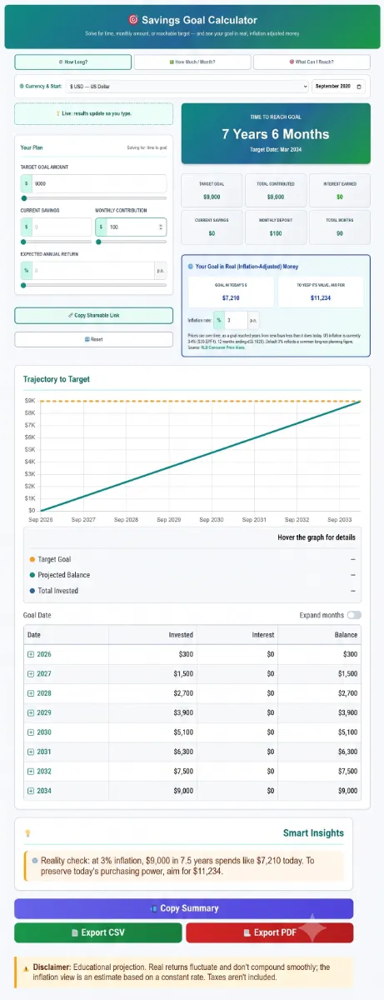Open the USD currency dropdown

pyautogui.click(x=188, y=86)
